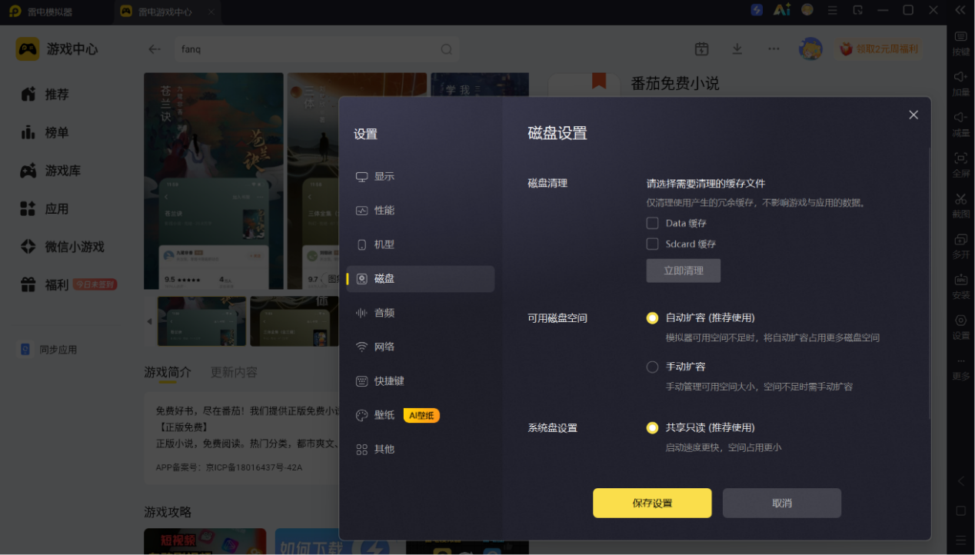Click the 游戏中心 logo
The image size is (975, 555).
coord(58,49)
